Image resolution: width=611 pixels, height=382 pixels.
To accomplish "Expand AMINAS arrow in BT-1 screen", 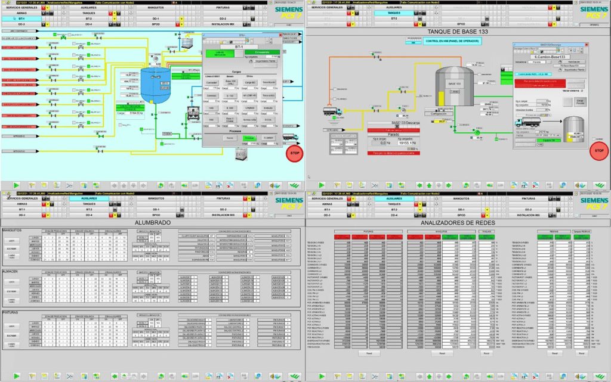I will coord(64,13).
